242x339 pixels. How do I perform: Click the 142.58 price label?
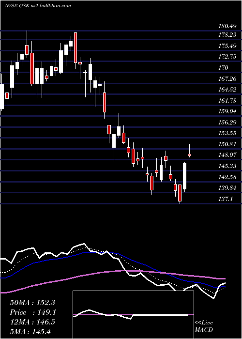point(227,177)
